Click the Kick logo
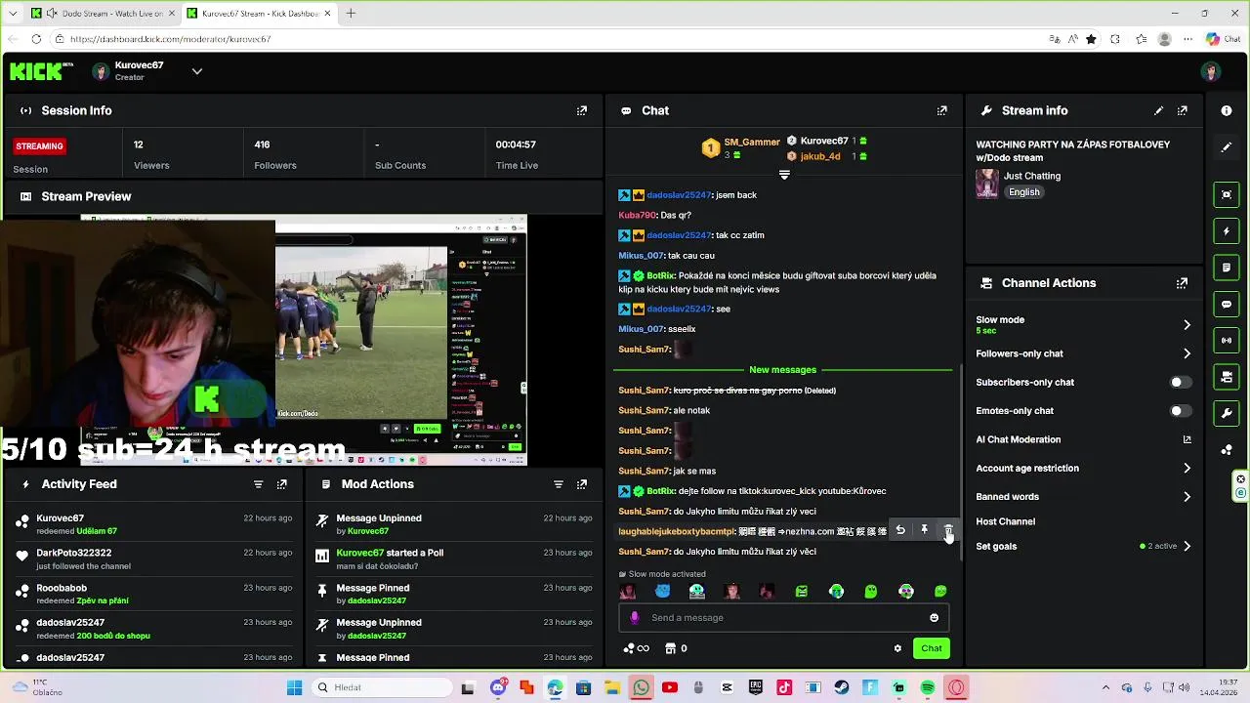The width and height of the screenshot is (1250, 703). [42, 71]
